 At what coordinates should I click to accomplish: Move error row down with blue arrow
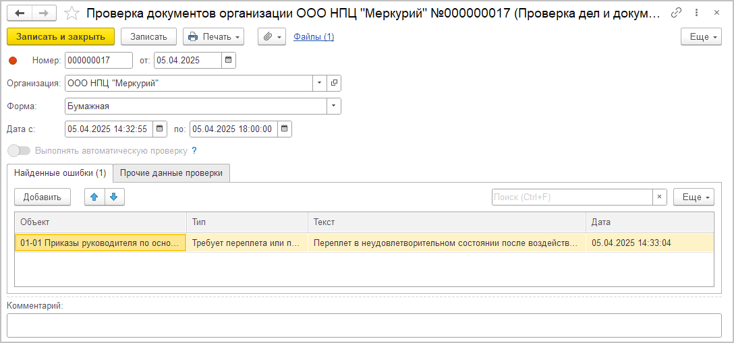(114, 197)
